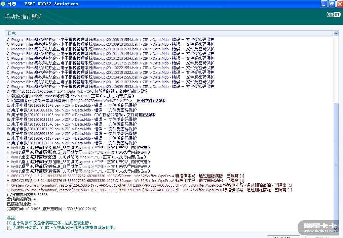Select the Df79.exe Sniffer.WpePro.A threat line
The height and width of the screenshot is (238, 343).
point(125,176)
